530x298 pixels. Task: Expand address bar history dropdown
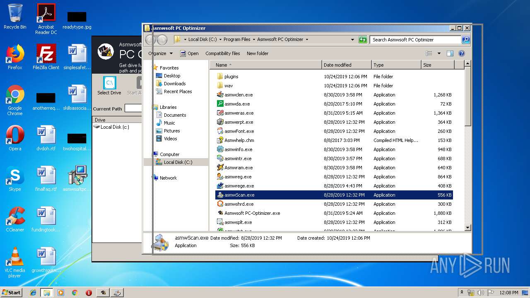[352, 40]
